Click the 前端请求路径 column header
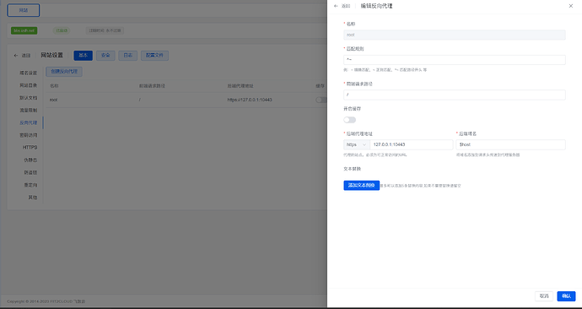 [152, 86]
